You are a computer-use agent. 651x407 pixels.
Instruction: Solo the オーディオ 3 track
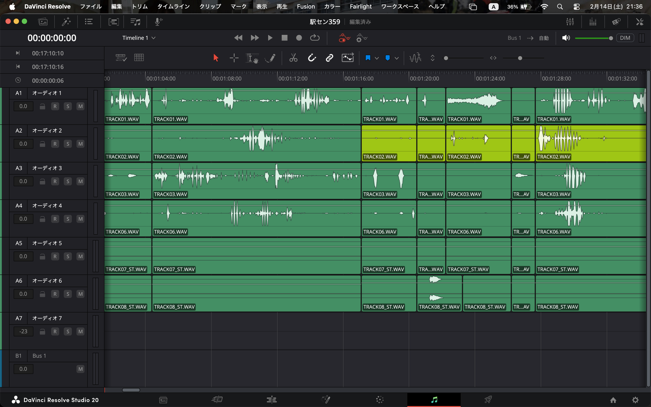[x=68, y=181]
